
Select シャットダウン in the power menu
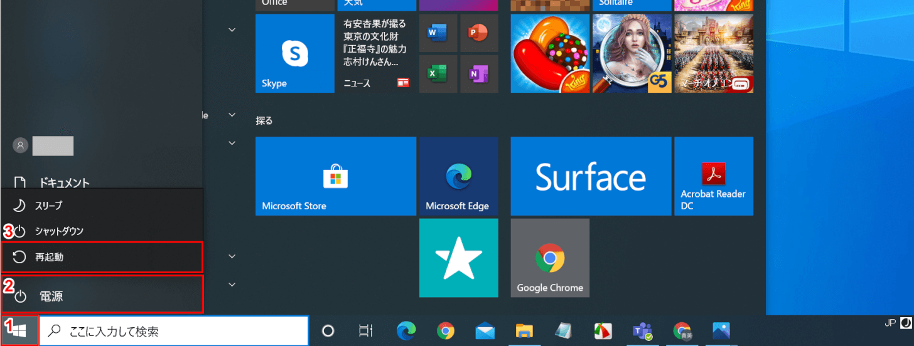tap(102, 231)
